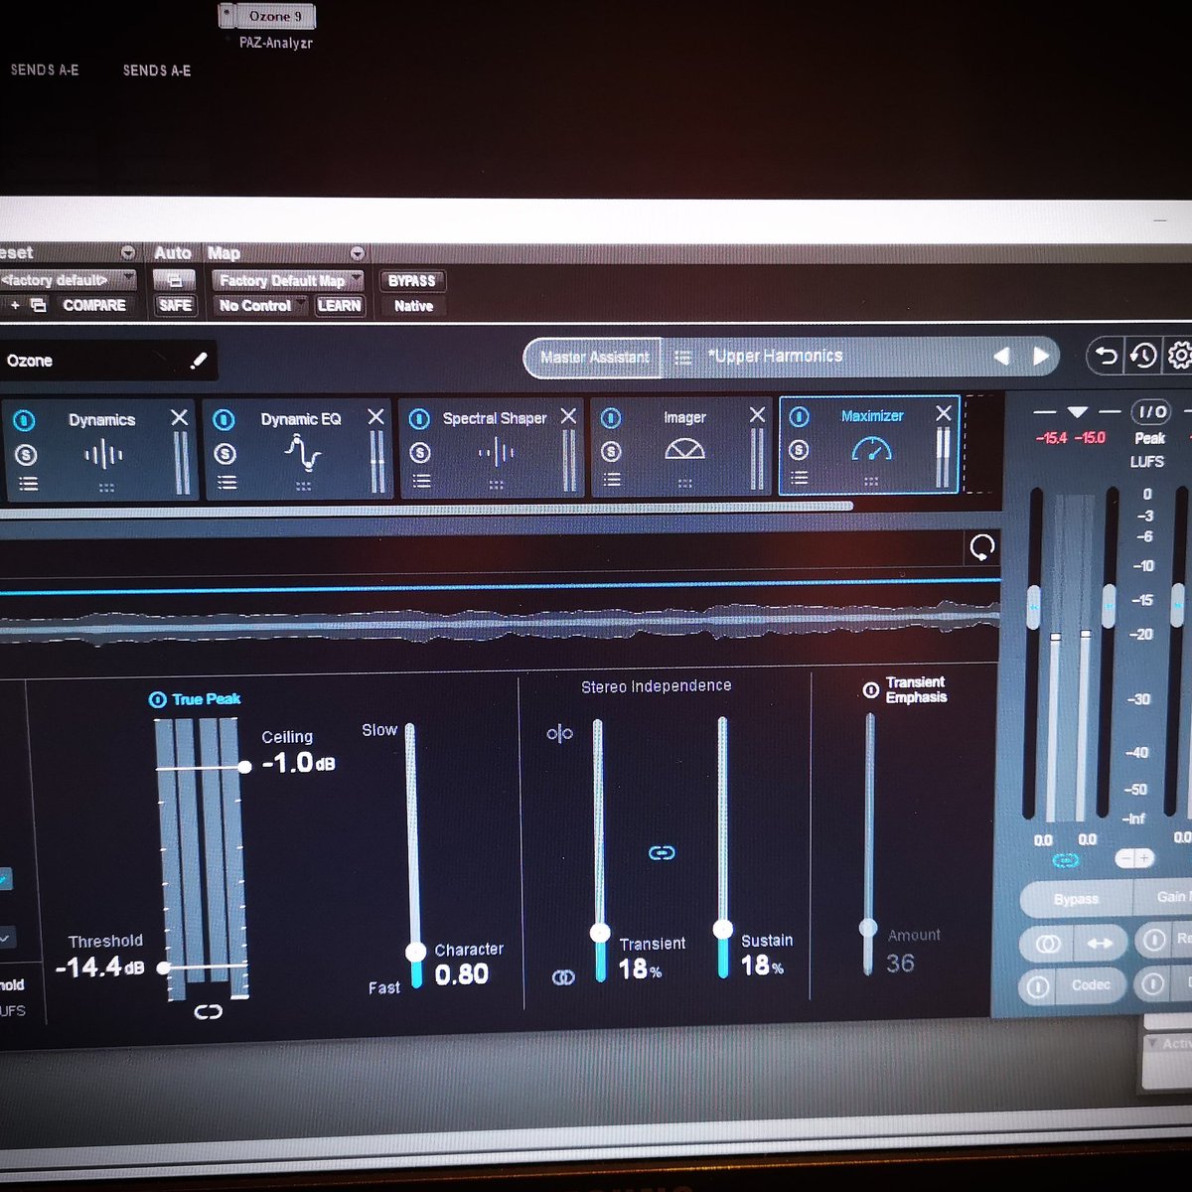Expand the Map menu arrow

(x=358, y=253)
